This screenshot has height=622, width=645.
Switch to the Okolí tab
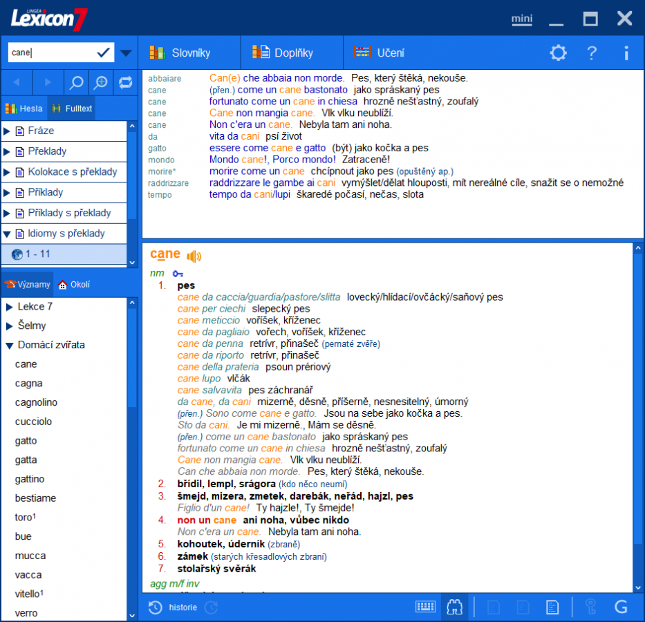coord(76,284)
